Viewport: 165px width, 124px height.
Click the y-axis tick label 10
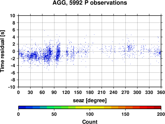[x=13, y=16]
